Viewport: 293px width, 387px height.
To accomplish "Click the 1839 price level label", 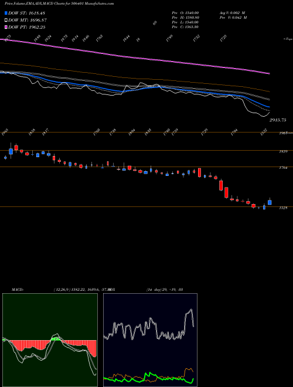I will tap(282, 151).
